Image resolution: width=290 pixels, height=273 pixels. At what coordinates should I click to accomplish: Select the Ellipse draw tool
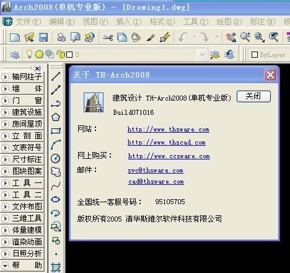tap(56, 200)
